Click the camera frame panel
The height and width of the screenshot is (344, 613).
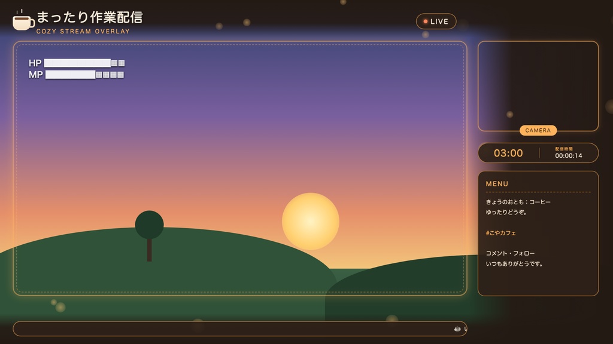click(538, 86)
